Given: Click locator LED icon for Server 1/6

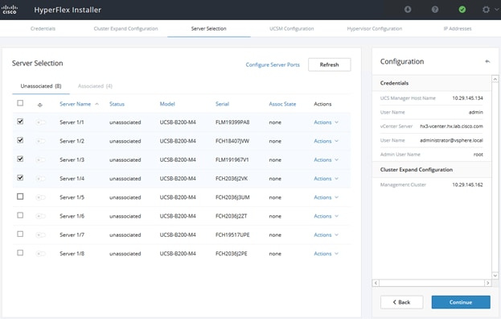Looking at the screenshot, I should pyautogui.click(x=40, y=217).
